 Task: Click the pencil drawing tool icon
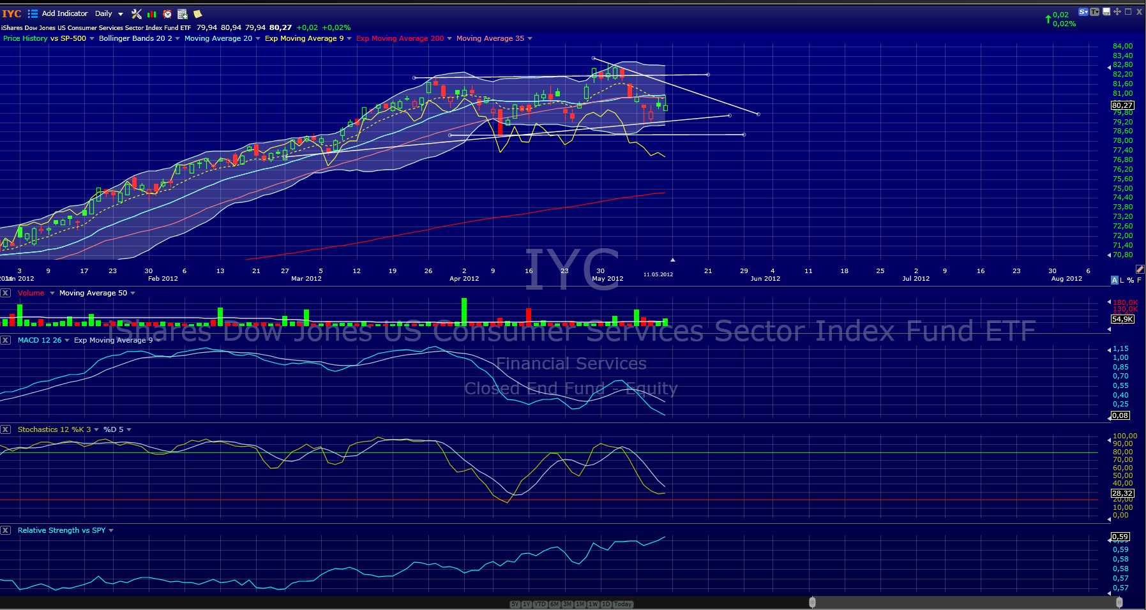1140,269
